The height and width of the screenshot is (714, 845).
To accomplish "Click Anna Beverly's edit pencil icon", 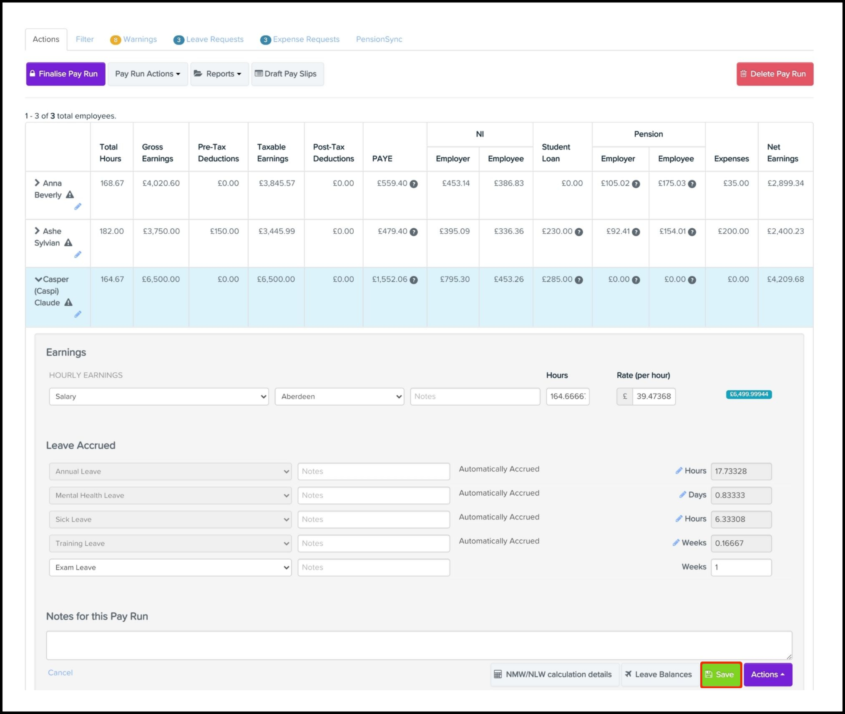I will [x=78, y=207].
